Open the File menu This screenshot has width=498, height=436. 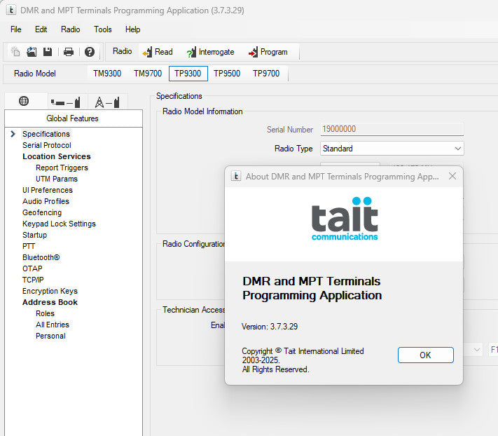[16, 29]
